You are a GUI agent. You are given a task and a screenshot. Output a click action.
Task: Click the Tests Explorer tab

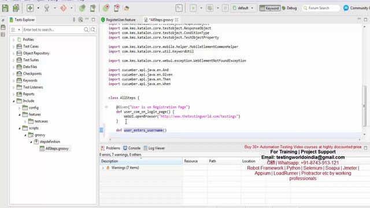tap(22, 20)
